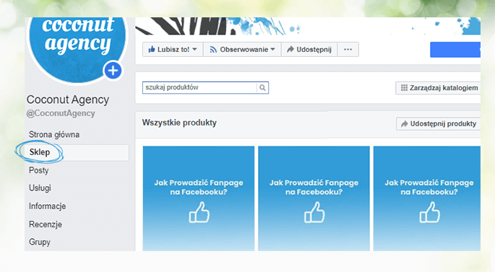This screenshot has width=495, height=272.
Task: Click the blue call-to-action button at right
Action: (x=455, y=50)
